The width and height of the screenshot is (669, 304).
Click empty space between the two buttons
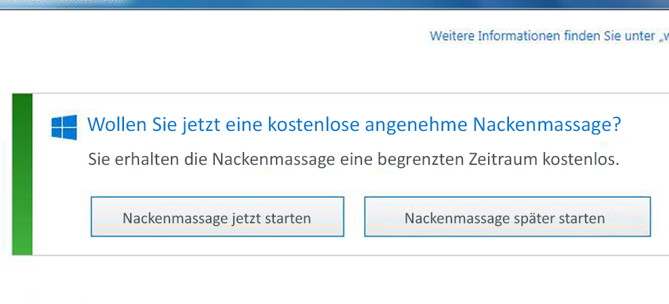(x=354, y=217)
